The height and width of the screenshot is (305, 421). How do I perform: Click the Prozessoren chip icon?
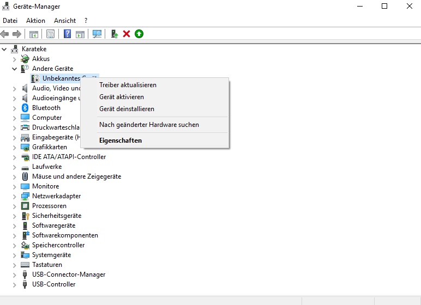[25, 206]
